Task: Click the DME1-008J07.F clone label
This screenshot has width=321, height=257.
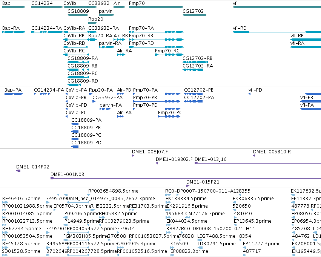Action: tap(150, 152)
